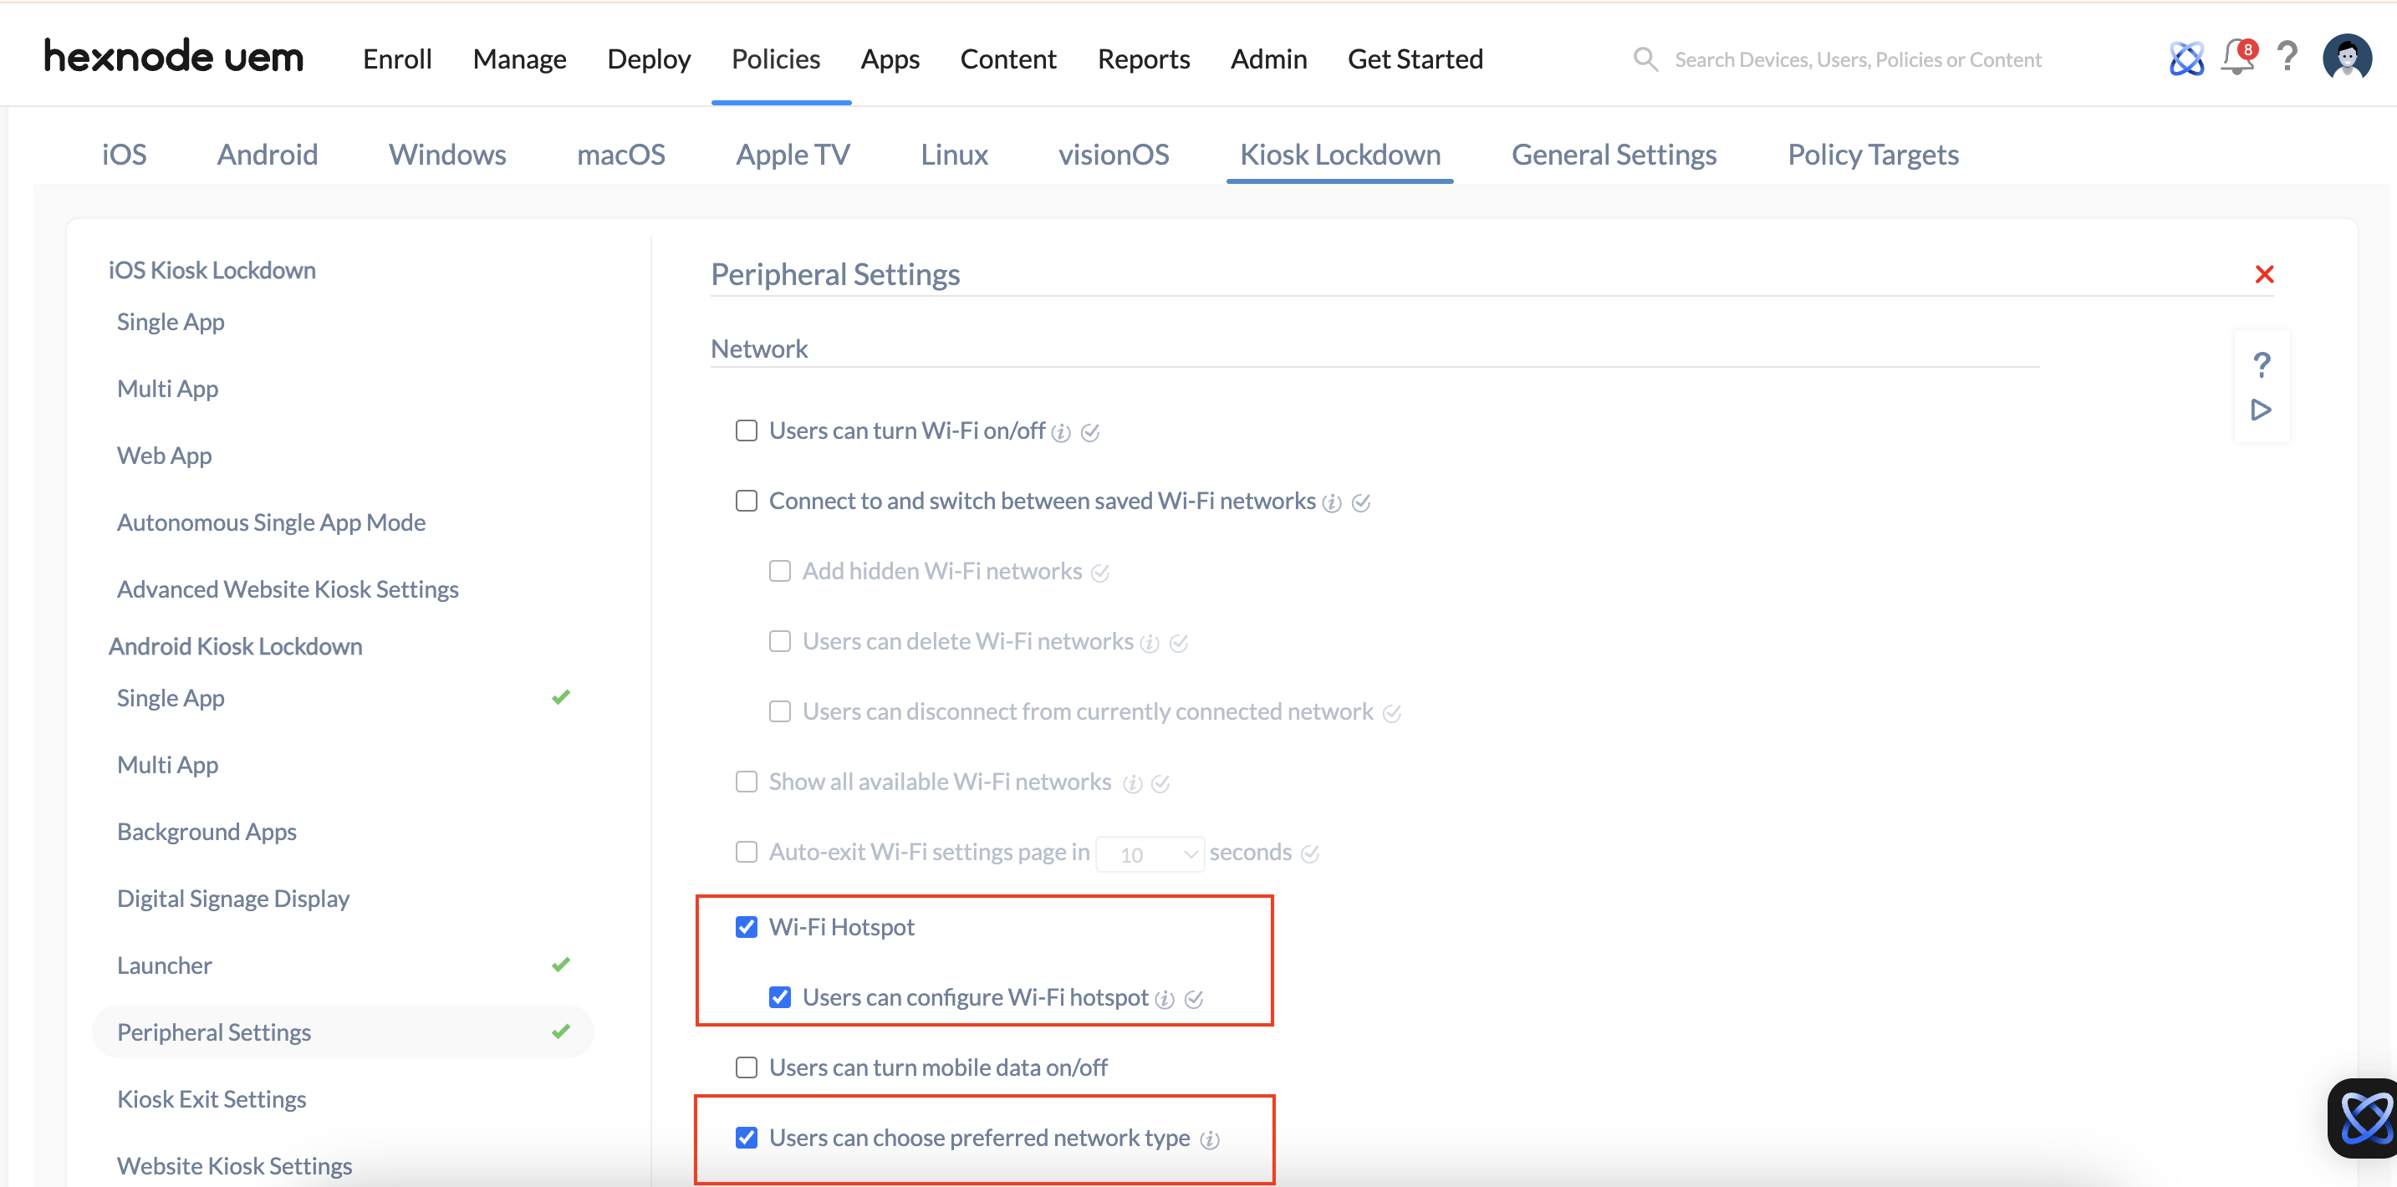Open the Hexnode Genie assistant icon in header

[2185, 59]
